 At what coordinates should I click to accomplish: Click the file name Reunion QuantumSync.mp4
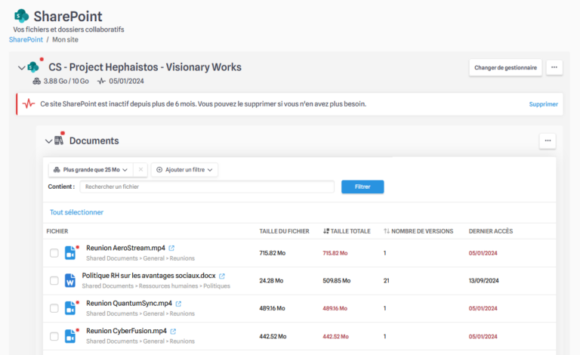129,303
